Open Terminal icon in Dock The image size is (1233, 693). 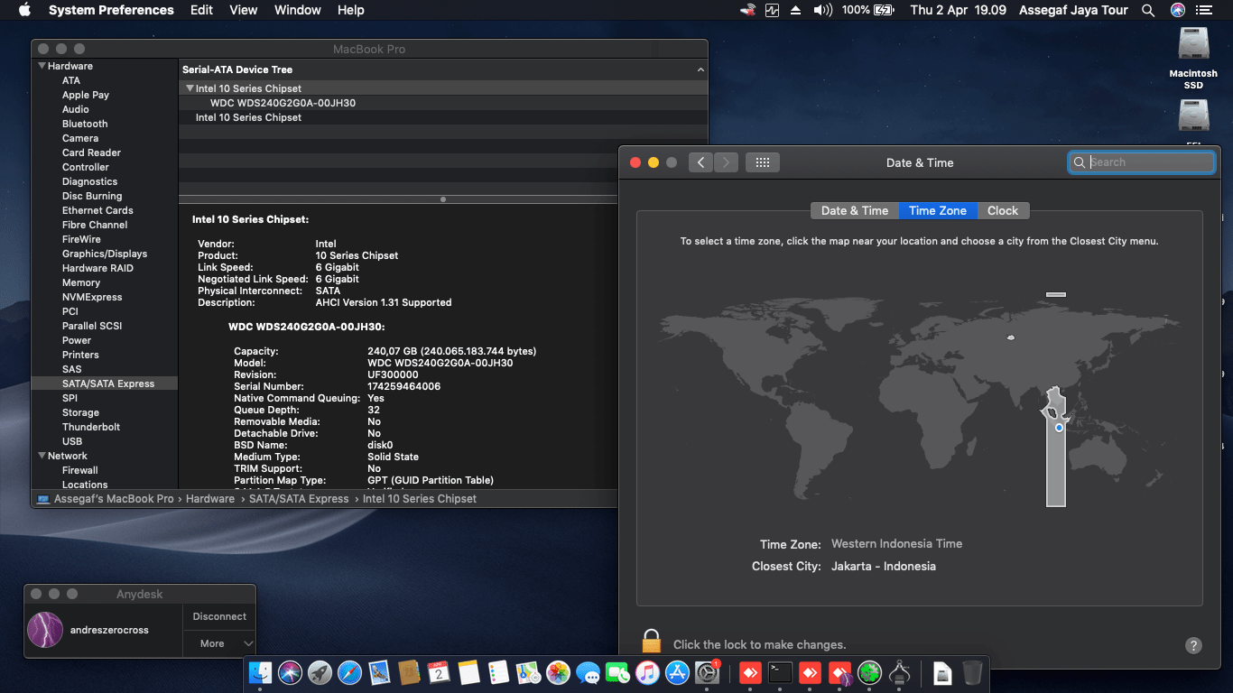780,672
